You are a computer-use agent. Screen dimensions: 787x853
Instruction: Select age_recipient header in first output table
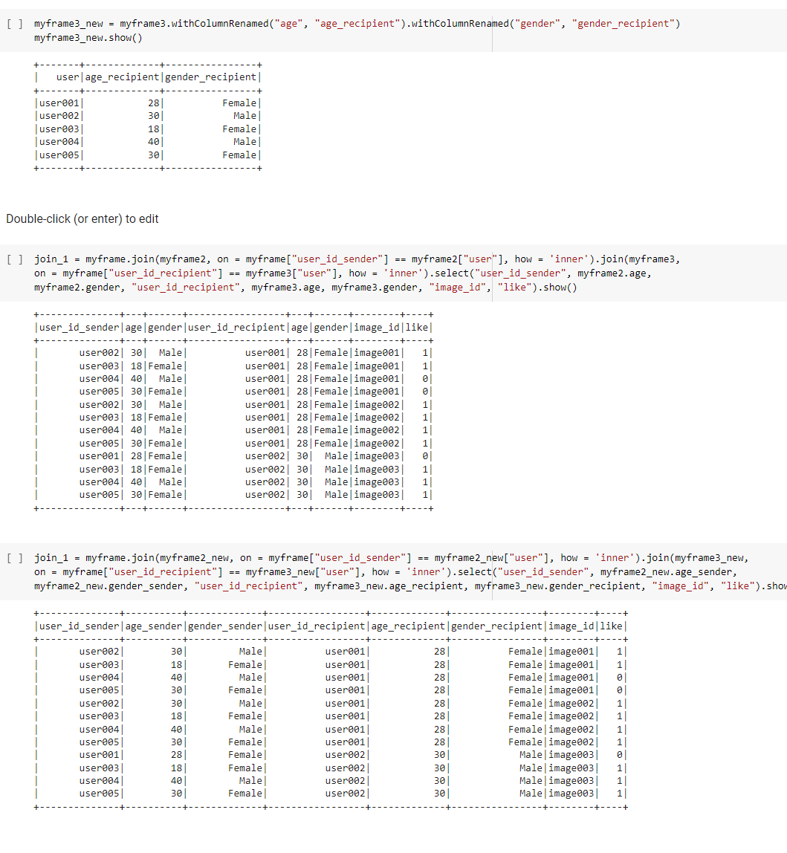(x=123, y=77)
